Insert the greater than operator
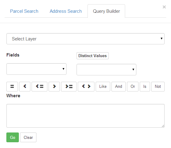 coord(54,87)
